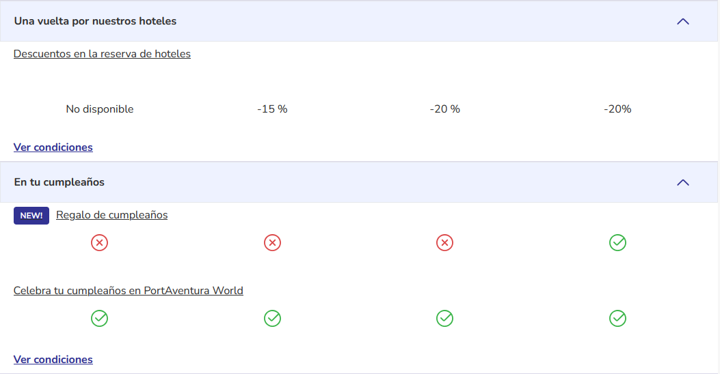Viewport: 720px width, 374px height.
Task: Click the third red cross in Regalo de cumpleaños row
Action: pyautogui.click(x=444, y=242)
